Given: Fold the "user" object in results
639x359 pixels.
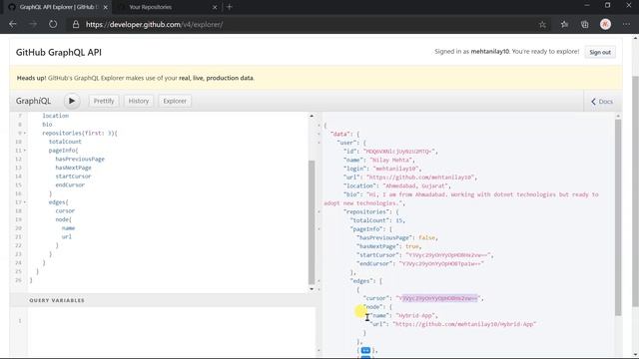Looking at the screenshot, I should pyautogui.click(x=319, y=143).
